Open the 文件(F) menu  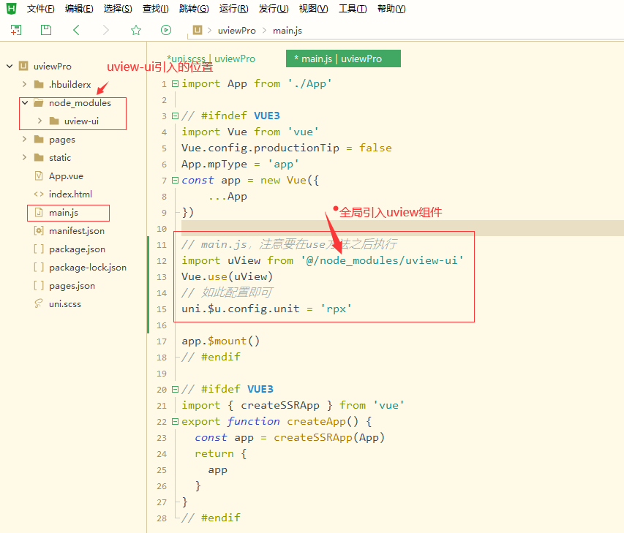(x=40, y=9)
